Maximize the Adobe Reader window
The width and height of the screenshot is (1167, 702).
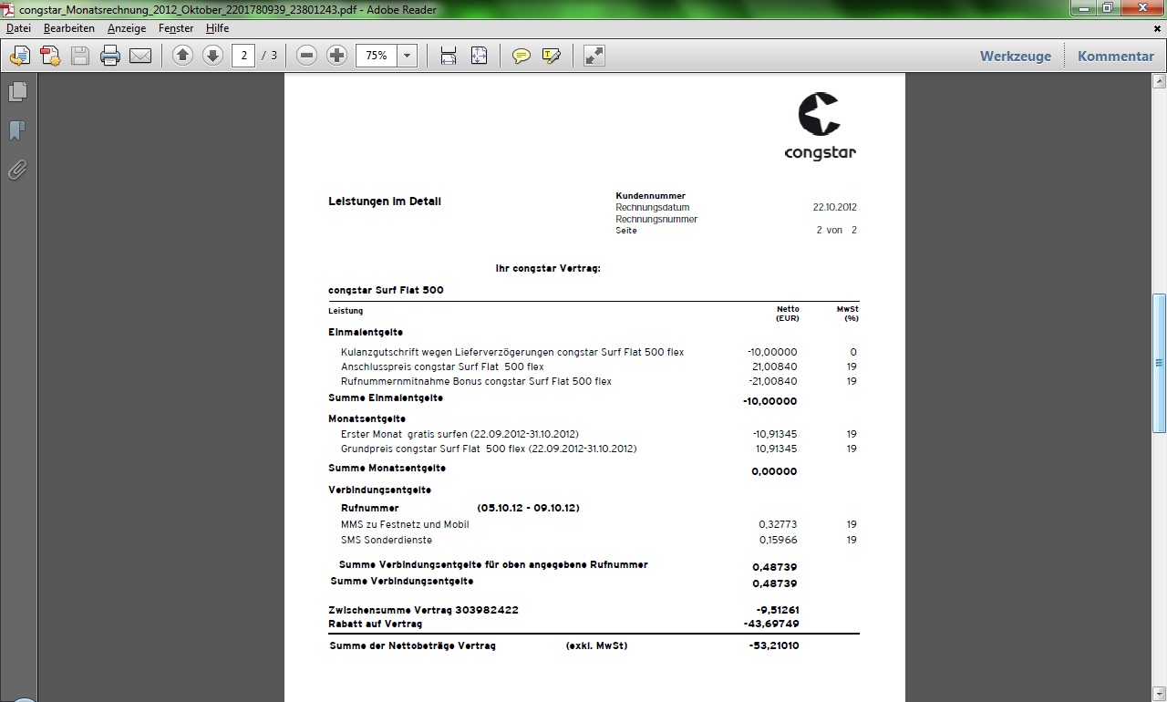tap(1107, 8)
